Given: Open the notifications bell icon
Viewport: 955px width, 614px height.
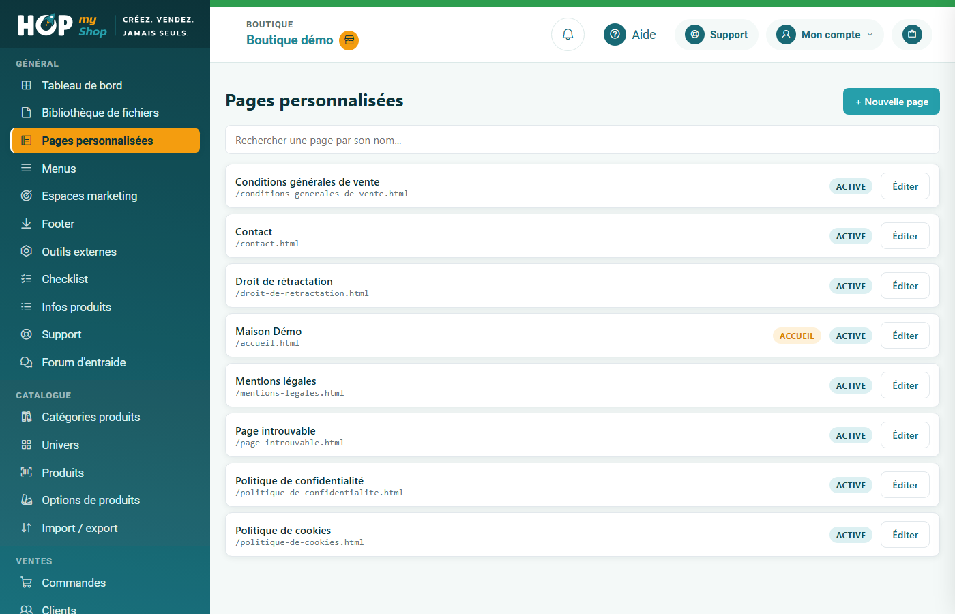Looking at the screenshot, I should point(568,34).
